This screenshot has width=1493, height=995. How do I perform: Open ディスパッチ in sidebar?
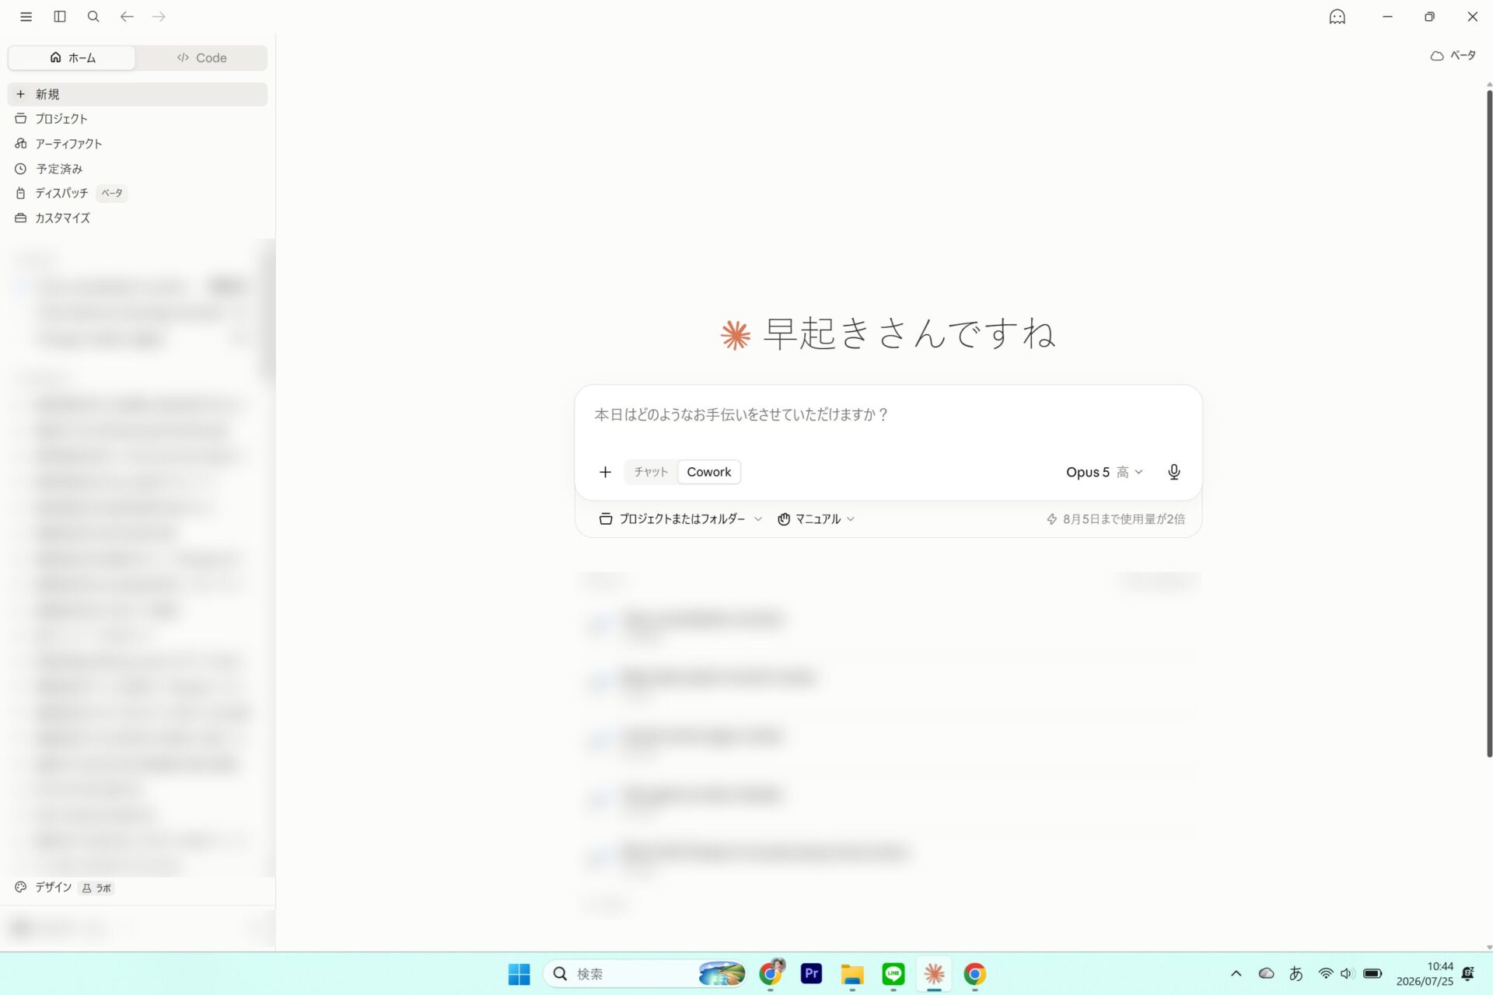[138, 193]
